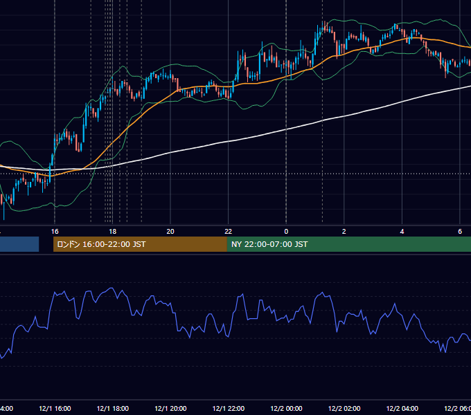Click the '20' hour label under price chart
Image resolution: width=471 pixels, height=415 pixels.
coord(170,232)
